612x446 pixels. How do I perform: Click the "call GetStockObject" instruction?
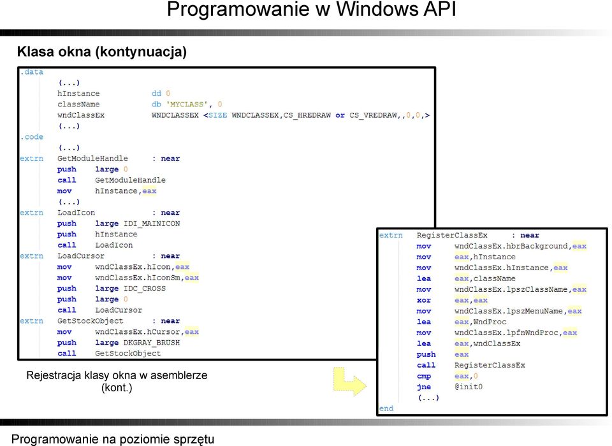click(109, 354)
